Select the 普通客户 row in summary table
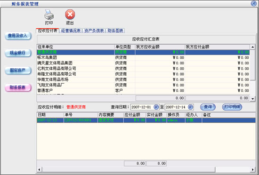Viewport: 259px width, 175px height. 143,90
